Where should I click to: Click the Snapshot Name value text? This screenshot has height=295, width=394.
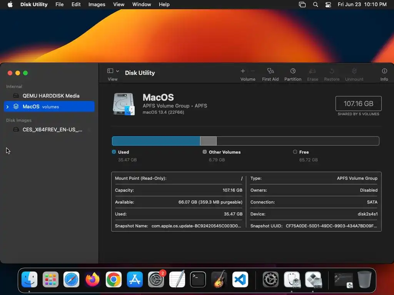(196, 226)
